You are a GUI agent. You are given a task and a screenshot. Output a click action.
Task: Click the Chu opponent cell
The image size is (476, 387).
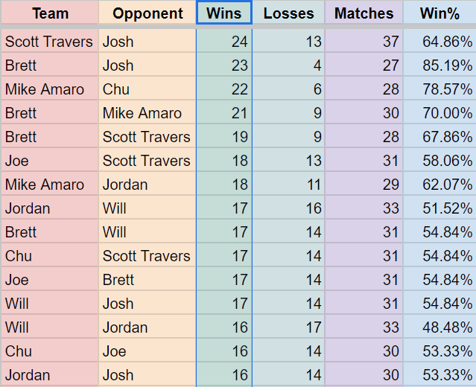coord(147,89)
